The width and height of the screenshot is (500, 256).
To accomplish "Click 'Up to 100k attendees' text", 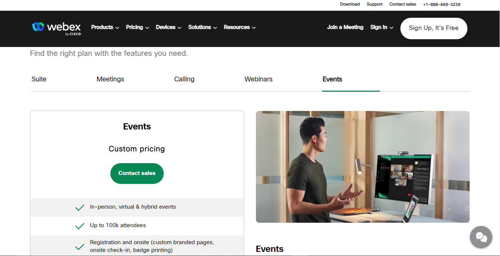I will (x=118, y=225).
